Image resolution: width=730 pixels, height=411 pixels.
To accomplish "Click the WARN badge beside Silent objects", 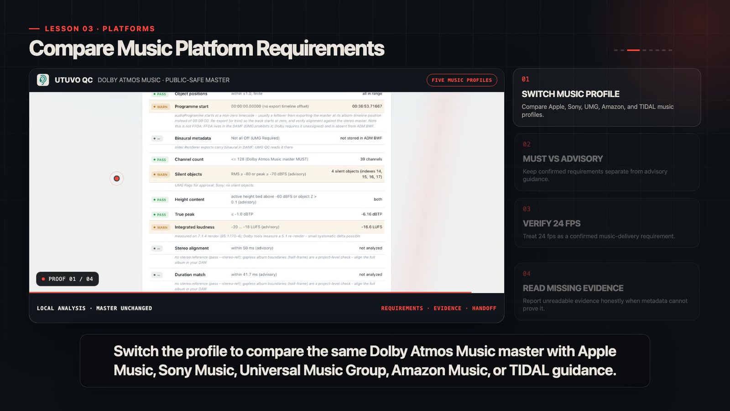I will point(161,174).
